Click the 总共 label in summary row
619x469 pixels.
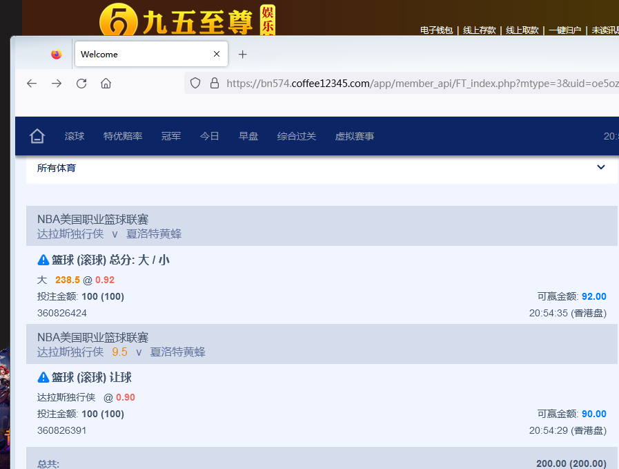48,464
